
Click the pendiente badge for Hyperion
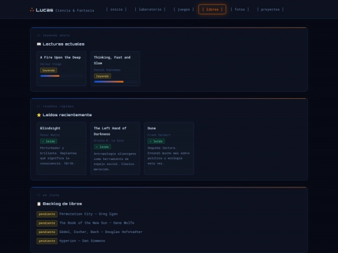(x=47, y=241)
